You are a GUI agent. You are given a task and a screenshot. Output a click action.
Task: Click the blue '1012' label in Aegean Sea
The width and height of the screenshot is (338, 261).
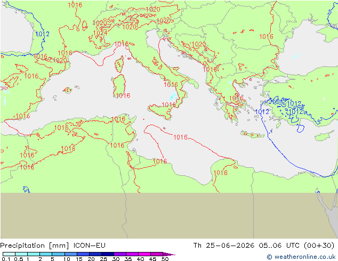(262, 112)
